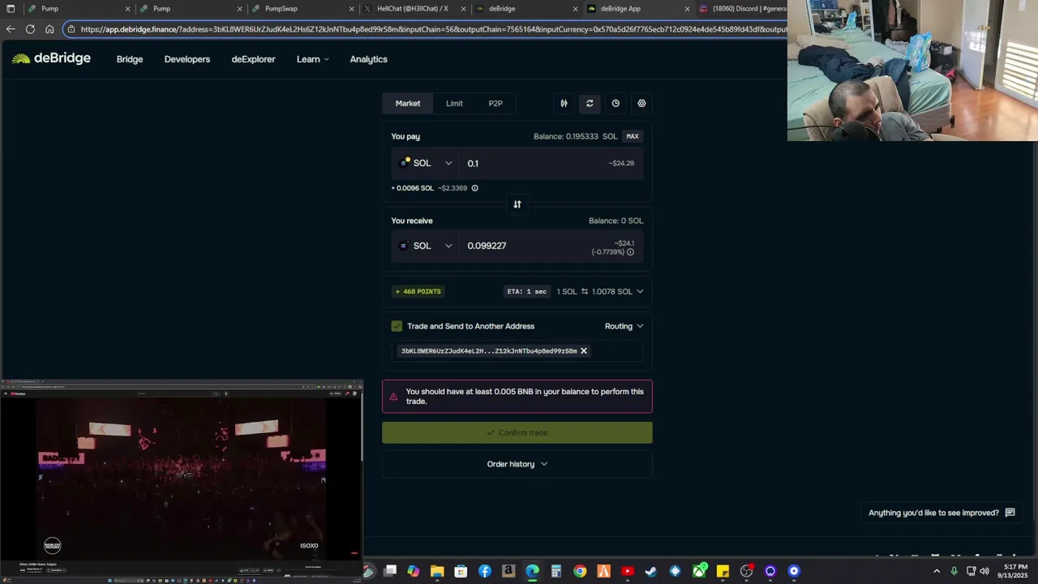Close the PumpSwap browser tab

(x=351, y=9)
